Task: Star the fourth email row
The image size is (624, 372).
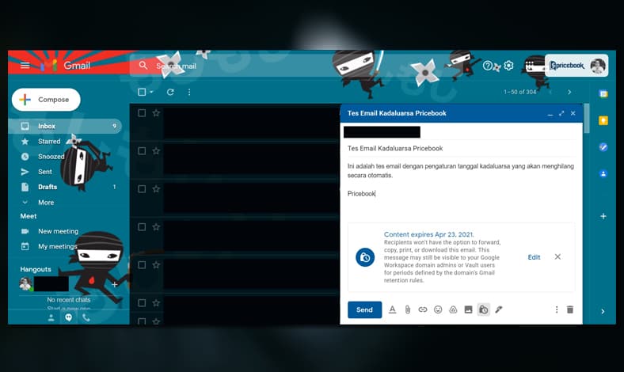Action: [156, 227]
